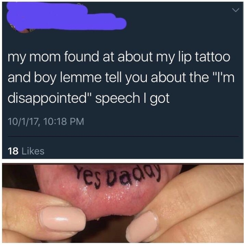Click the word 'mom' in tweet text
This screenshot has width=244, height=245.
(44, 57)
